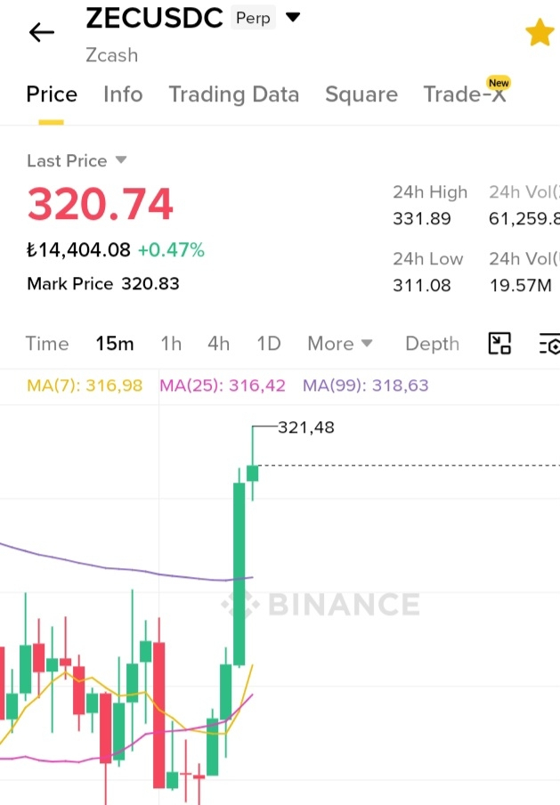Screen dimensions: 560x805
Task: Click the 320.74 last price value
Action: tap(100, 204)
